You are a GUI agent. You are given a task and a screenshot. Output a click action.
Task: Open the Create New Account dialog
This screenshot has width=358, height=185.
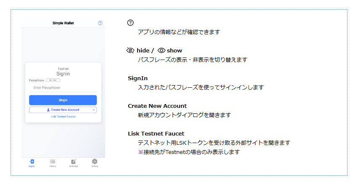click(63, 109)
